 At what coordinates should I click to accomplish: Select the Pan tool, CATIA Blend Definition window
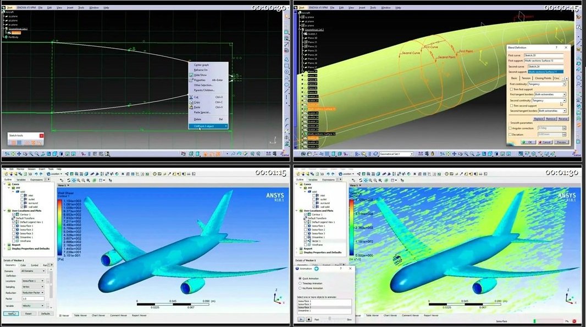pyautogui.click(x=454, y=154)
